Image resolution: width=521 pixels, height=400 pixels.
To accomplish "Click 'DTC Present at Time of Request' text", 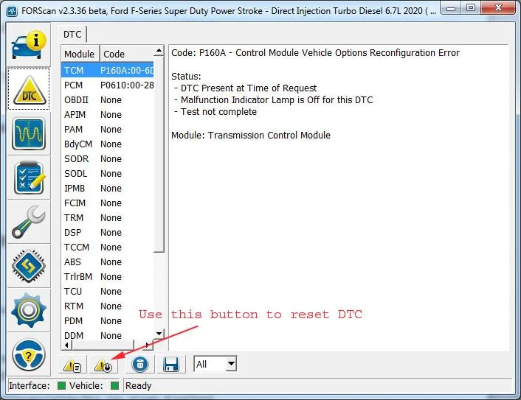I will pos(249,88).
